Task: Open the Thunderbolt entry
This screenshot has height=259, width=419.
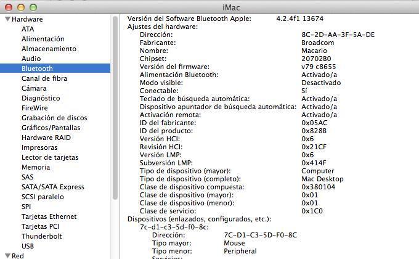Action: 41,236
